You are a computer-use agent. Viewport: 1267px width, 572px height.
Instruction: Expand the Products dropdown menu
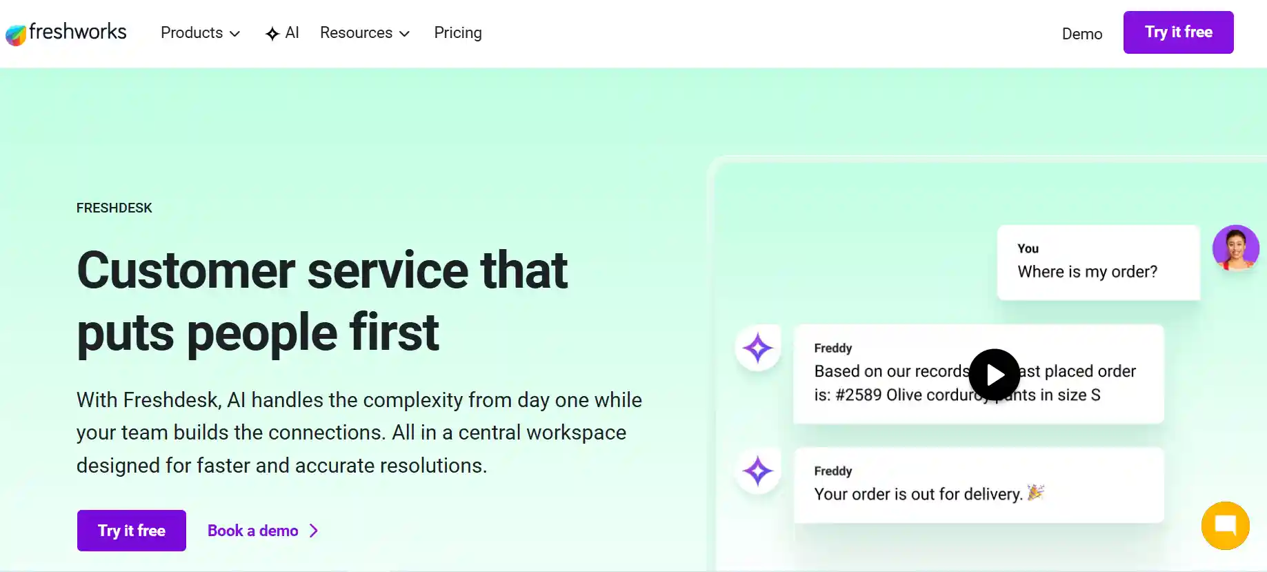tap(200, 33)
